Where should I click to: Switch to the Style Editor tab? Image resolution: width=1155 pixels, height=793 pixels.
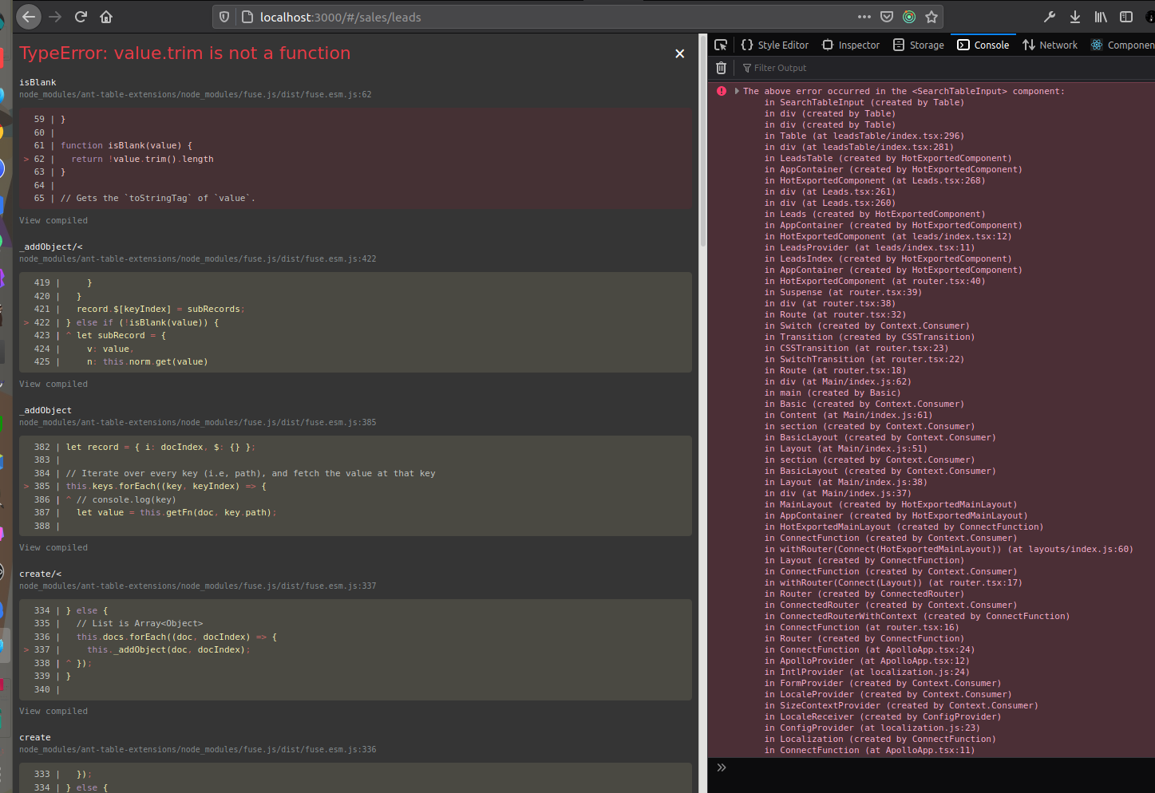tap(774, 45)
